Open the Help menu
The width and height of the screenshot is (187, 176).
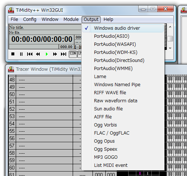[108, 19]
